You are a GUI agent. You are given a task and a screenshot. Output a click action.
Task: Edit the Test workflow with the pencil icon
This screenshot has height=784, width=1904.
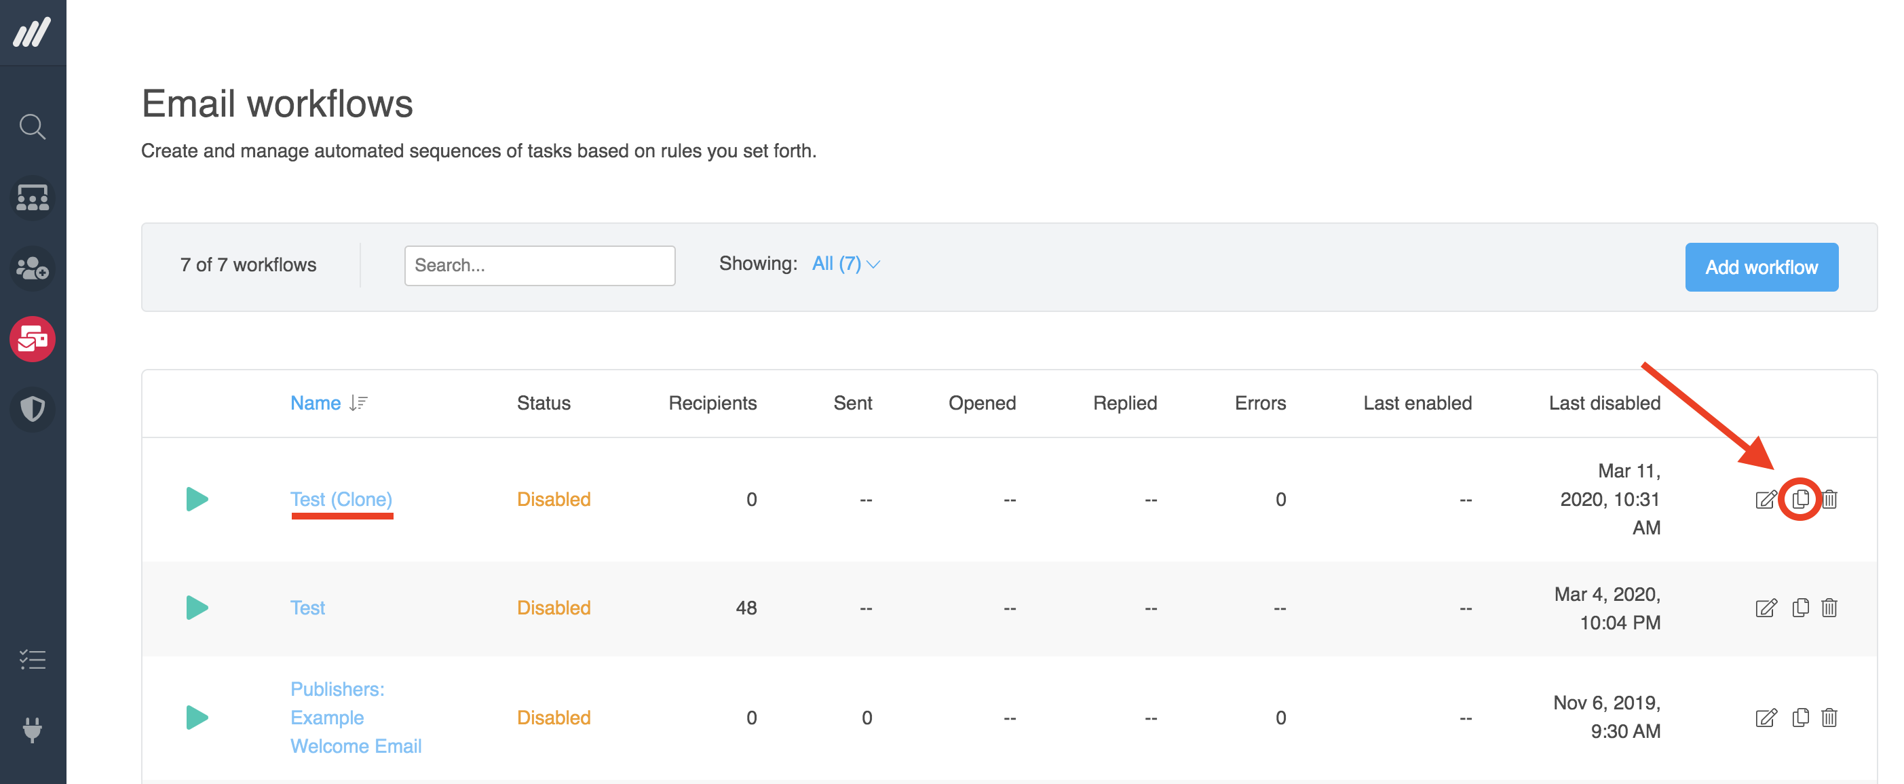[1765, 608]
